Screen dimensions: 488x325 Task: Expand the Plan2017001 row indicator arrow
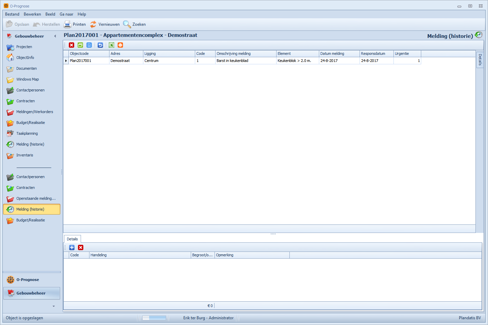pyautogui.click(x=66, y=61)
